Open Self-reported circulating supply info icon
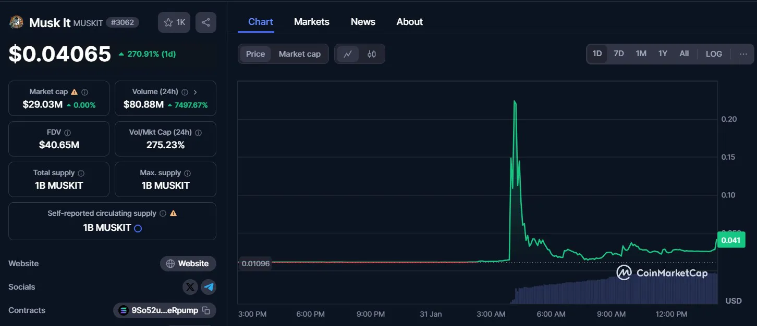This screenshot has width=757, height=326. [x=163, y=214]
